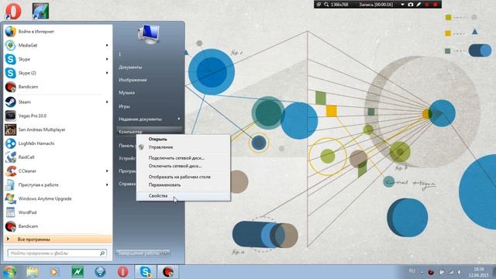Click Компьютер in the Start menu

pos(150,131)
